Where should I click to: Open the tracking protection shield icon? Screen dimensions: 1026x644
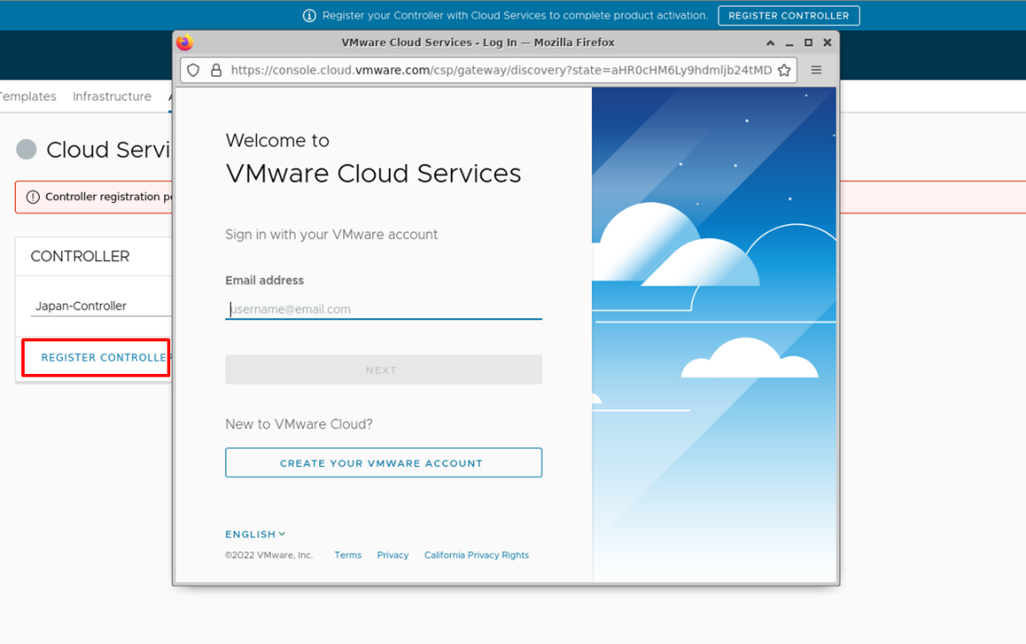point(194,71)
